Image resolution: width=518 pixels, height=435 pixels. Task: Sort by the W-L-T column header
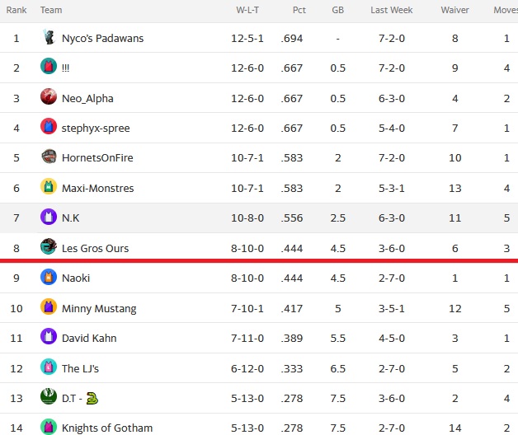[x=247, y=10]
